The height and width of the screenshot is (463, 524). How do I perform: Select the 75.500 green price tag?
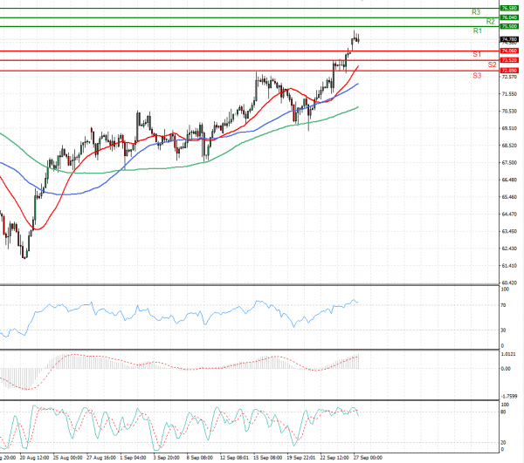click(509, 26)
